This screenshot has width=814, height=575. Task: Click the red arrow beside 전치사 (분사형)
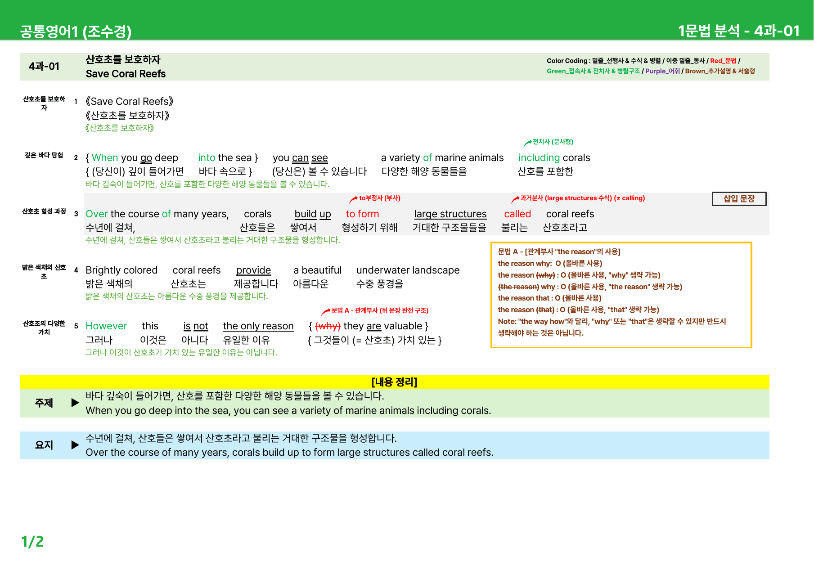coord(527,143)
